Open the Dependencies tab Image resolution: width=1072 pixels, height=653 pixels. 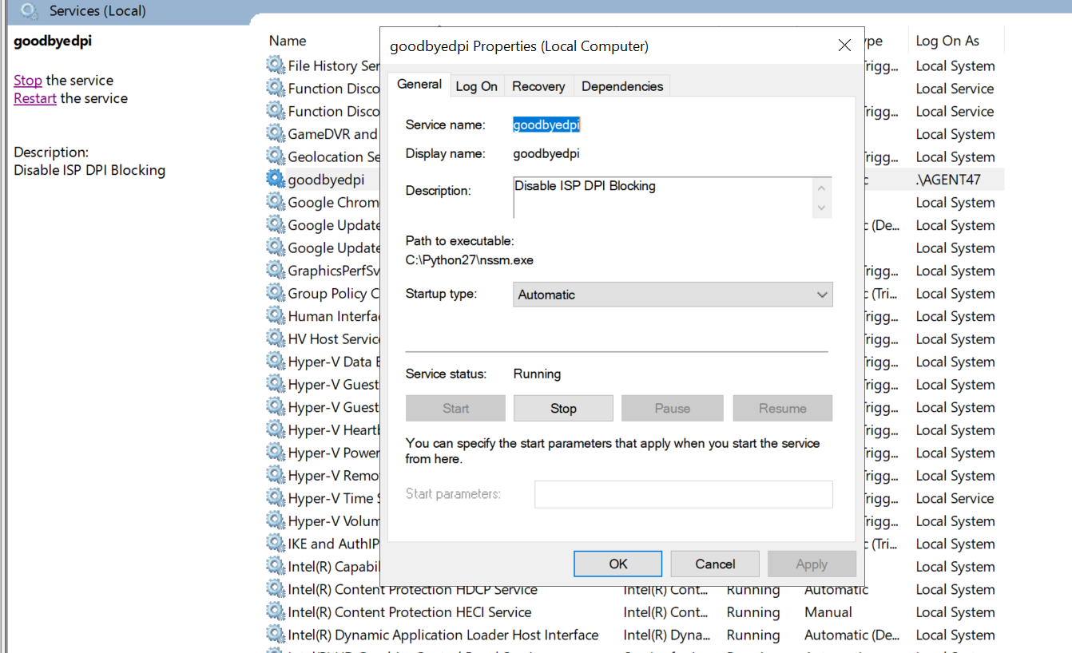[x=622, y=86]
